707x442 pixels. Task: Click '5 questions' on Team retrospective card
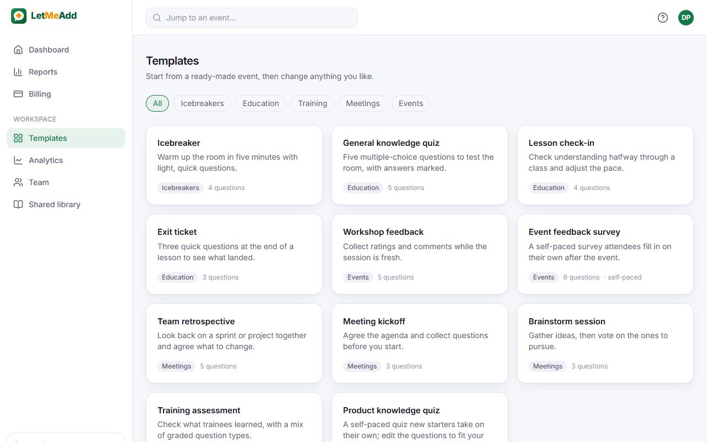coord(218,366)
